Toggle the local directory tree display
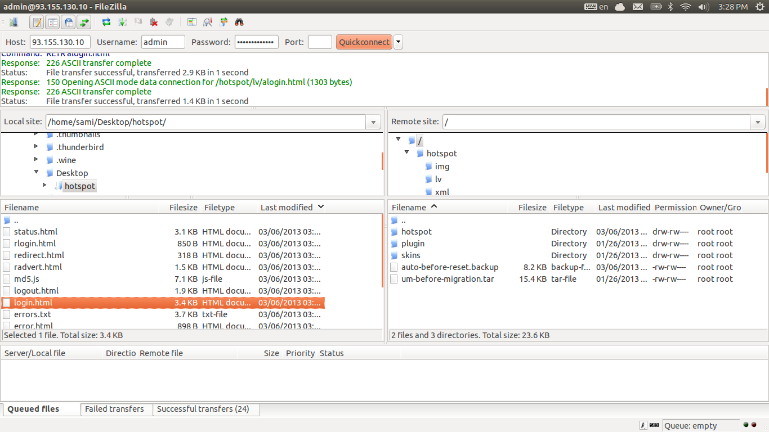The image size is (769, 432). [53, 22]
